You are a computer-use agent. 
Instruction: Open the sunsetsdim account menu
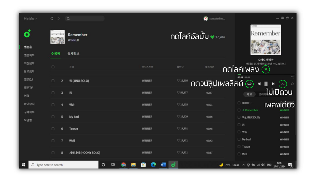(215, 19)
